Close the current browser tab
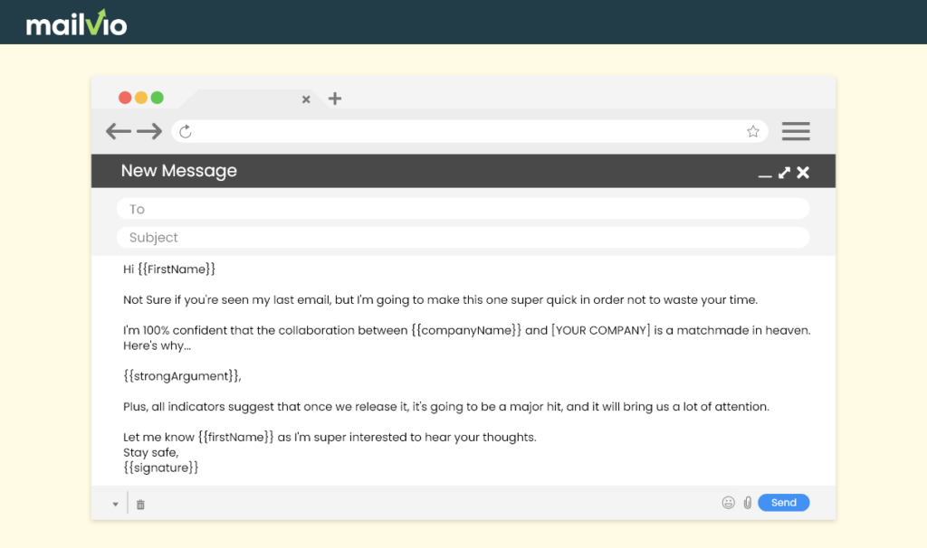This screenshot has width=927, height=548. pos(306,99)
